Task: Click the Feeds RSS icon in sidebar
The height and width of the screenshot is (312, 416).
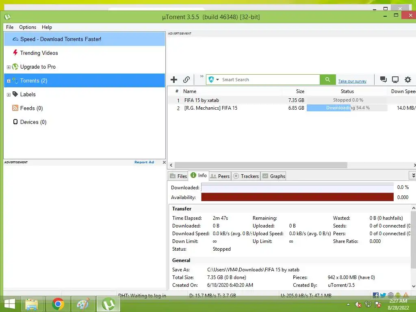Action: point(15,108)
